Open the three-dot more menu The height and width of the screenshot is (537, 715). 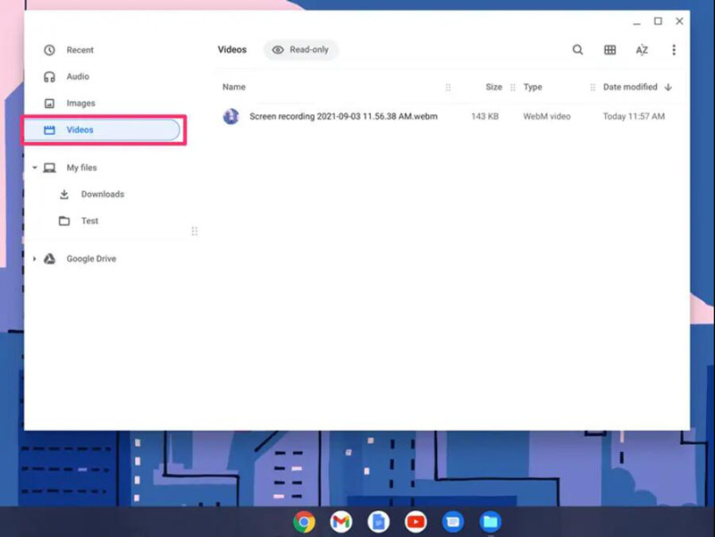[674, 50]
